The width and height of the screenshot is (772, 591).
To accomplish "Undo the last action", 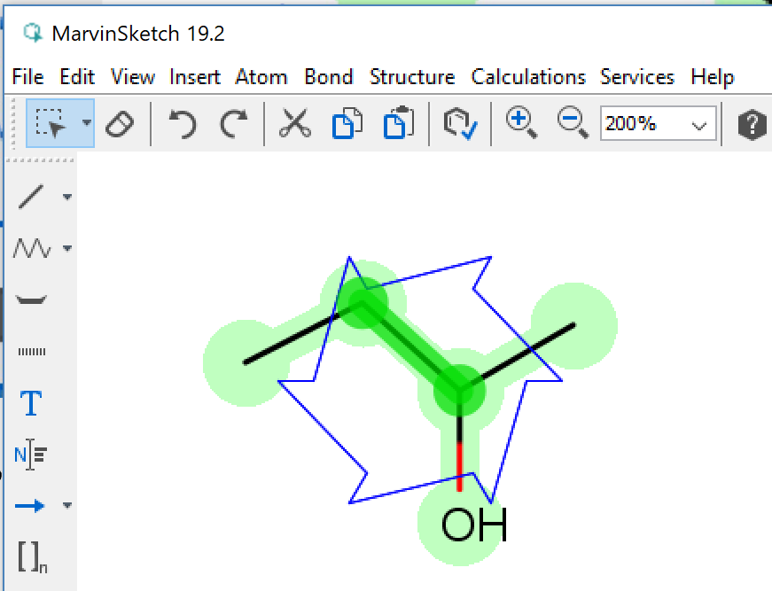I will point(183,124).
